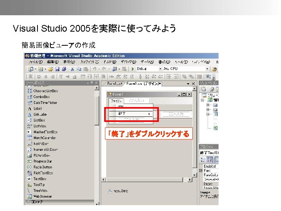Screen dimensions: 281x211
Task: Click the Bring to Front layout icon
Action: (184, 77)
